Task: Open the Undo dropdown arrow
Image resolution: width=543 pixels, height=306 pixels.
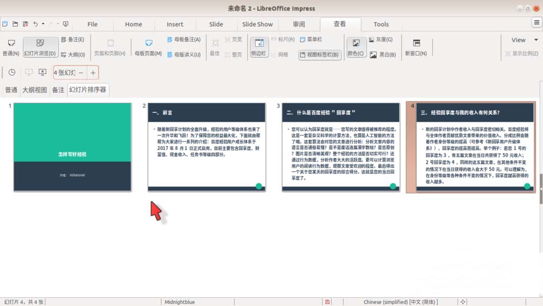Action: 43,24
